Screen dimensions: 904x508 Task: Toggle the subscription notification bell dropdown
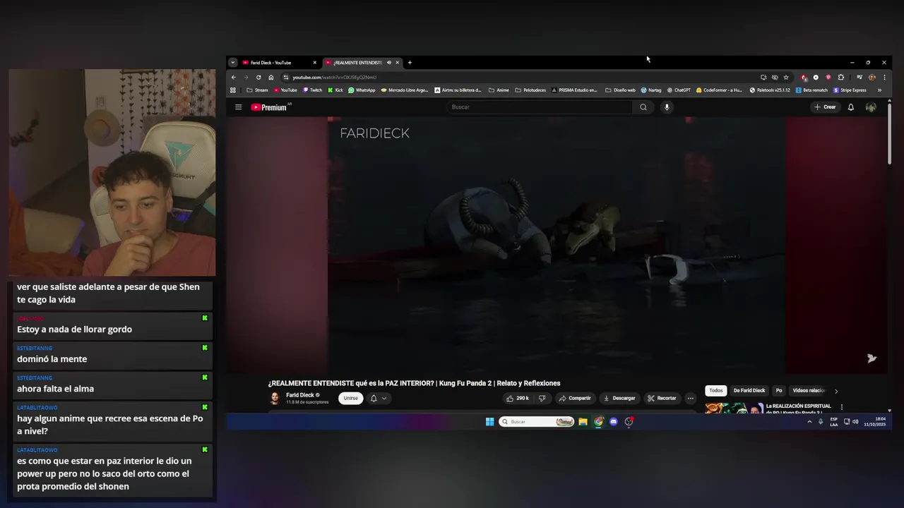pos(379,398)
